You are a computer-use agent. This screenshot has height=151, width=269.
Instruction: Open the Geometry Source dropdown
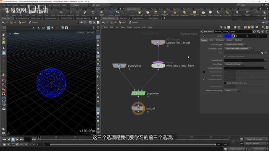239,49
